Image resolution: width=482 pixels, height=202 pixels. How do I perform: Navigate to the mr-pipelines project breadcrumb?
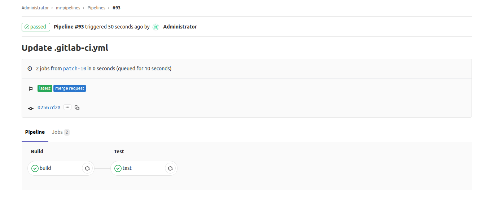tap(68, 8)
